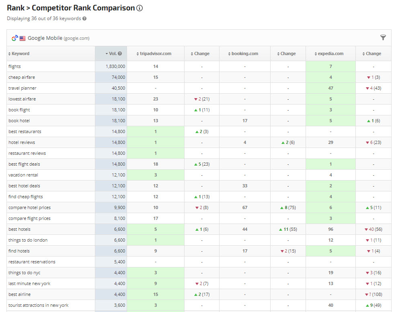The height and width of the screenshot is (312, 394).
Task: Click the help icon after keywords count
Action: [x=84, y=18]
